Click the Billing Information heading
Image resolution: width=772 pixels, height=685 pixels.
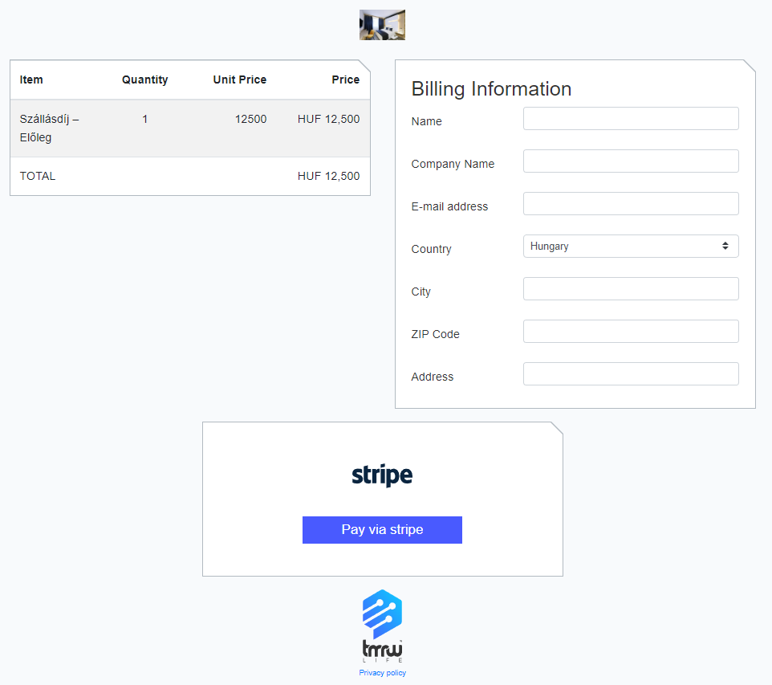point(491,89)
